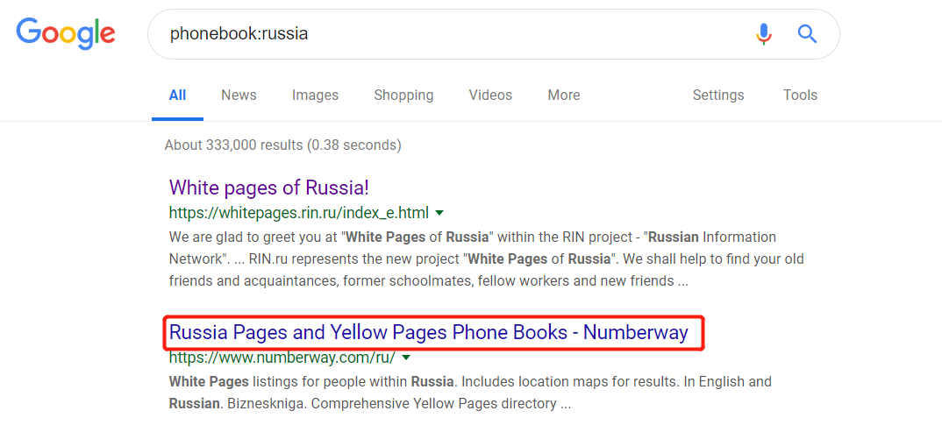Image resolution: width=942 pixels, height=425 pixels.
Task: Start voice search with the microphone icon
Action: [x=763, y=34]
